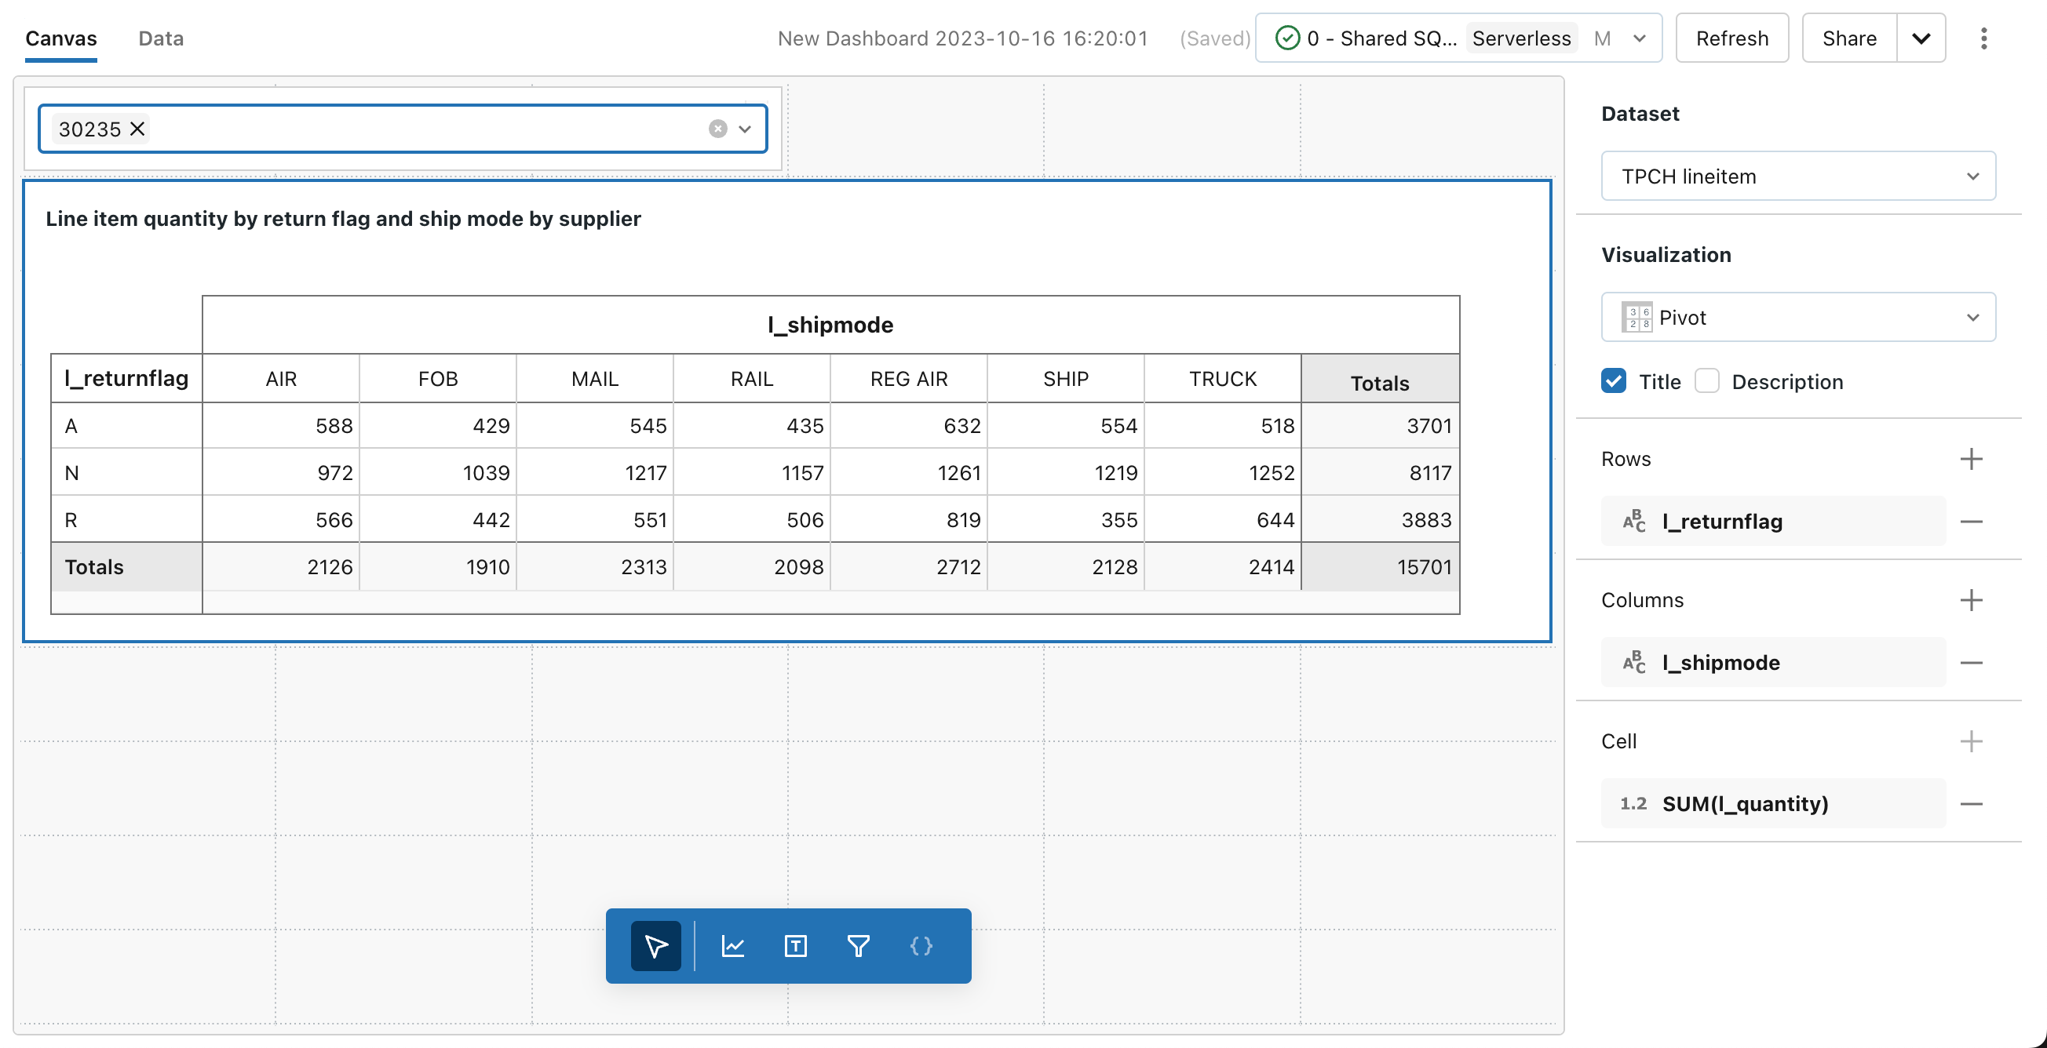Toggle the Title checkbox on
The height and width of the screenshot is (1048, 2047).
tap(1615, 381)
